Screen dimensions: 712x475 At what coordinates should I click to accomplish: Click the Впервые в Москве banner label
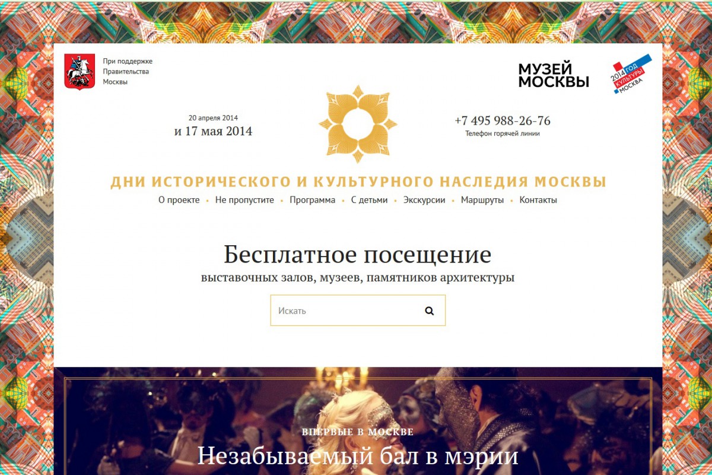click(x=358, y=432)
